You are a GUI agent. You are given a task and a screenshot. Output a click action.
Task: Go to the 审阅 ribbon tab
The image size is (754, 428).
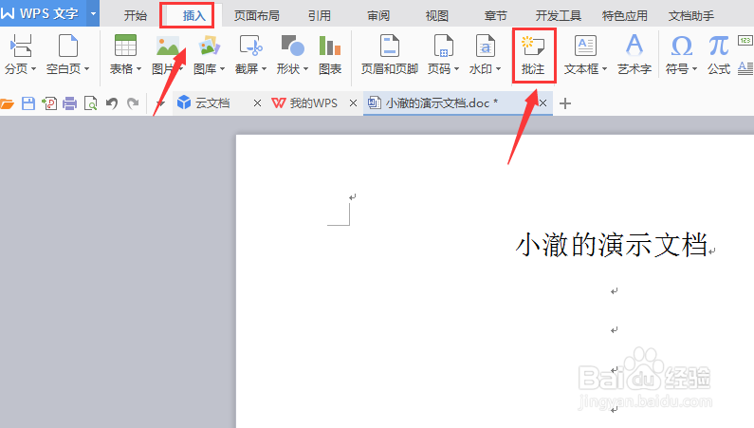pos(378,16)
